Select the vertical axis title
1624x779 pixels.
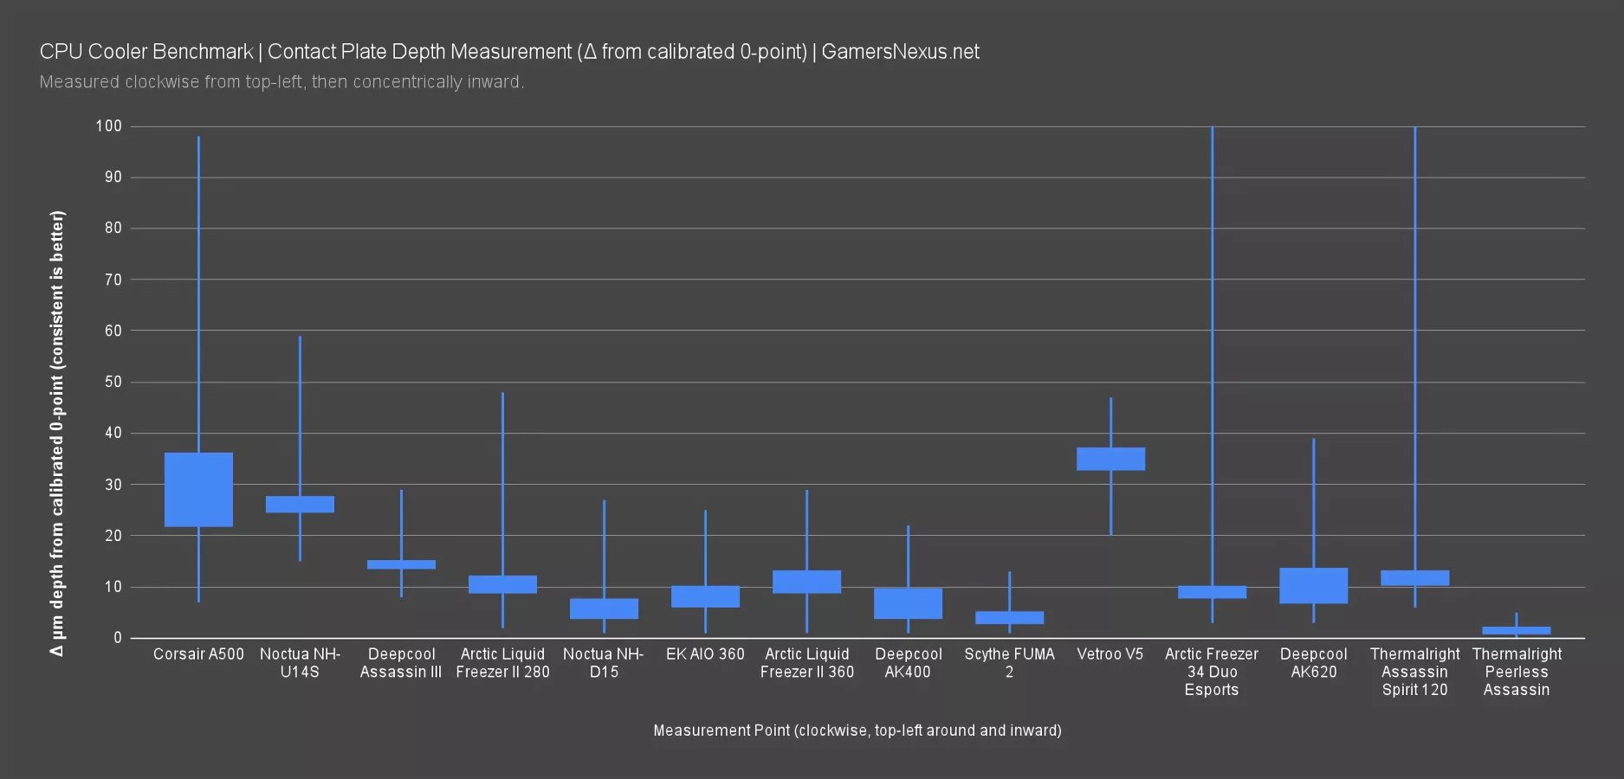click(x=57, y=433)
